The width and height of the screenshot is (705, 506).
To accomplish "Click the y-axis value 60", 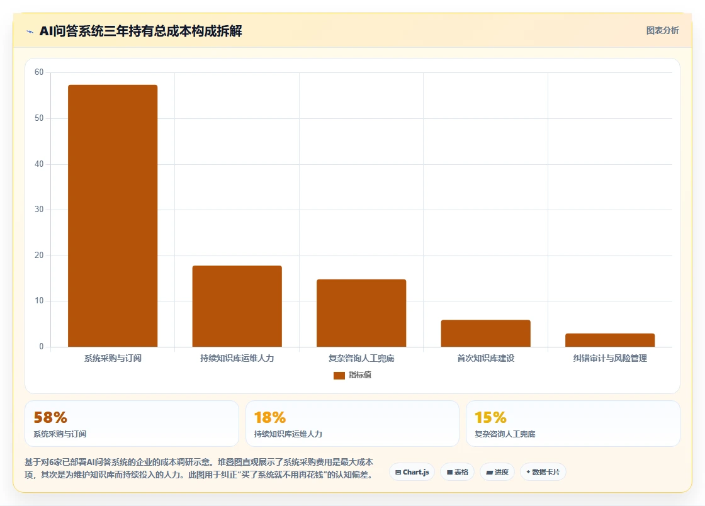I will pos(39,72).
